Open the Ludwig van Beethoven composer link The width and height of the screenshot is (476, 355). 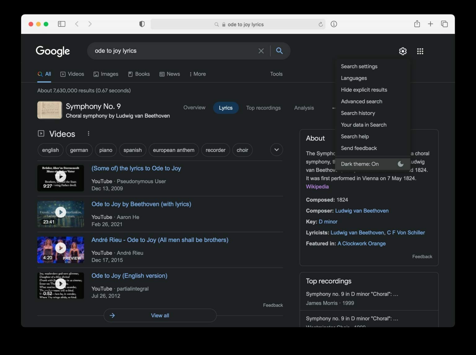click(362, 211)
